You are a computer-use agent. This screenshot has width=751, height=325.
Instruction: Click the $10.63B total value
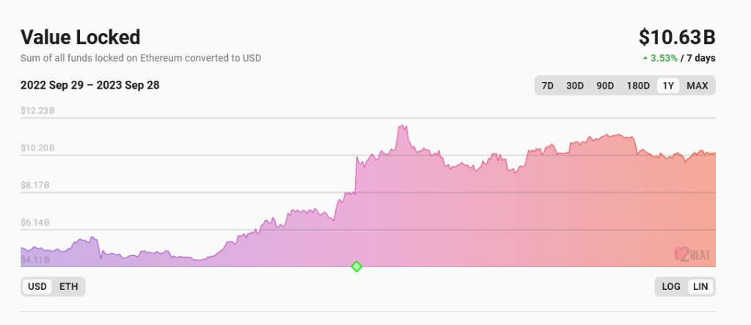coord(677,37)
